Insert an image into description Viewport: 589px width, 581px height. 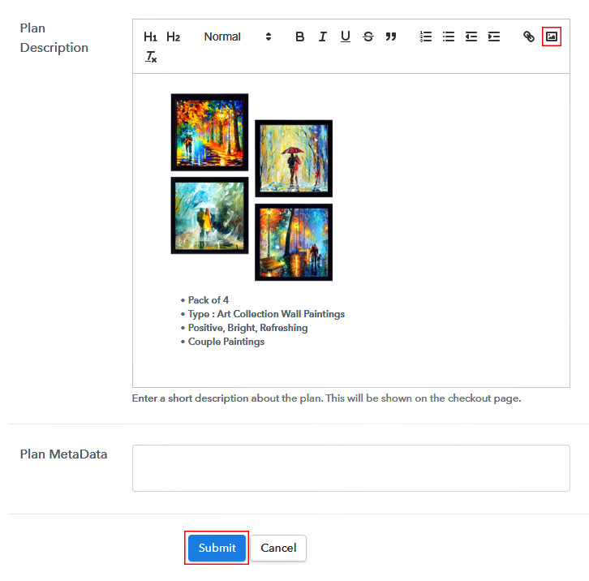coord(552,37)
